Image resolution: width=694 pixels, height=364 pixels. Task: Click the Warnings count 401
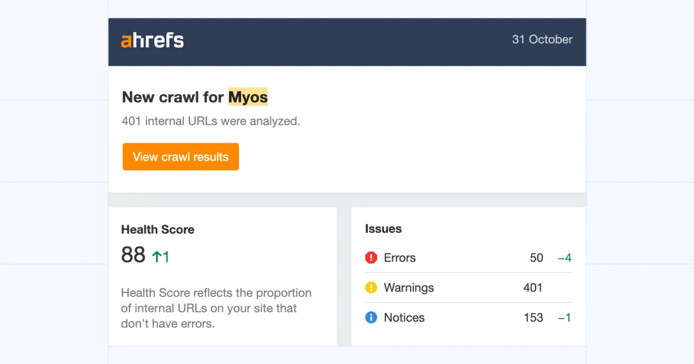pos(533,288)
